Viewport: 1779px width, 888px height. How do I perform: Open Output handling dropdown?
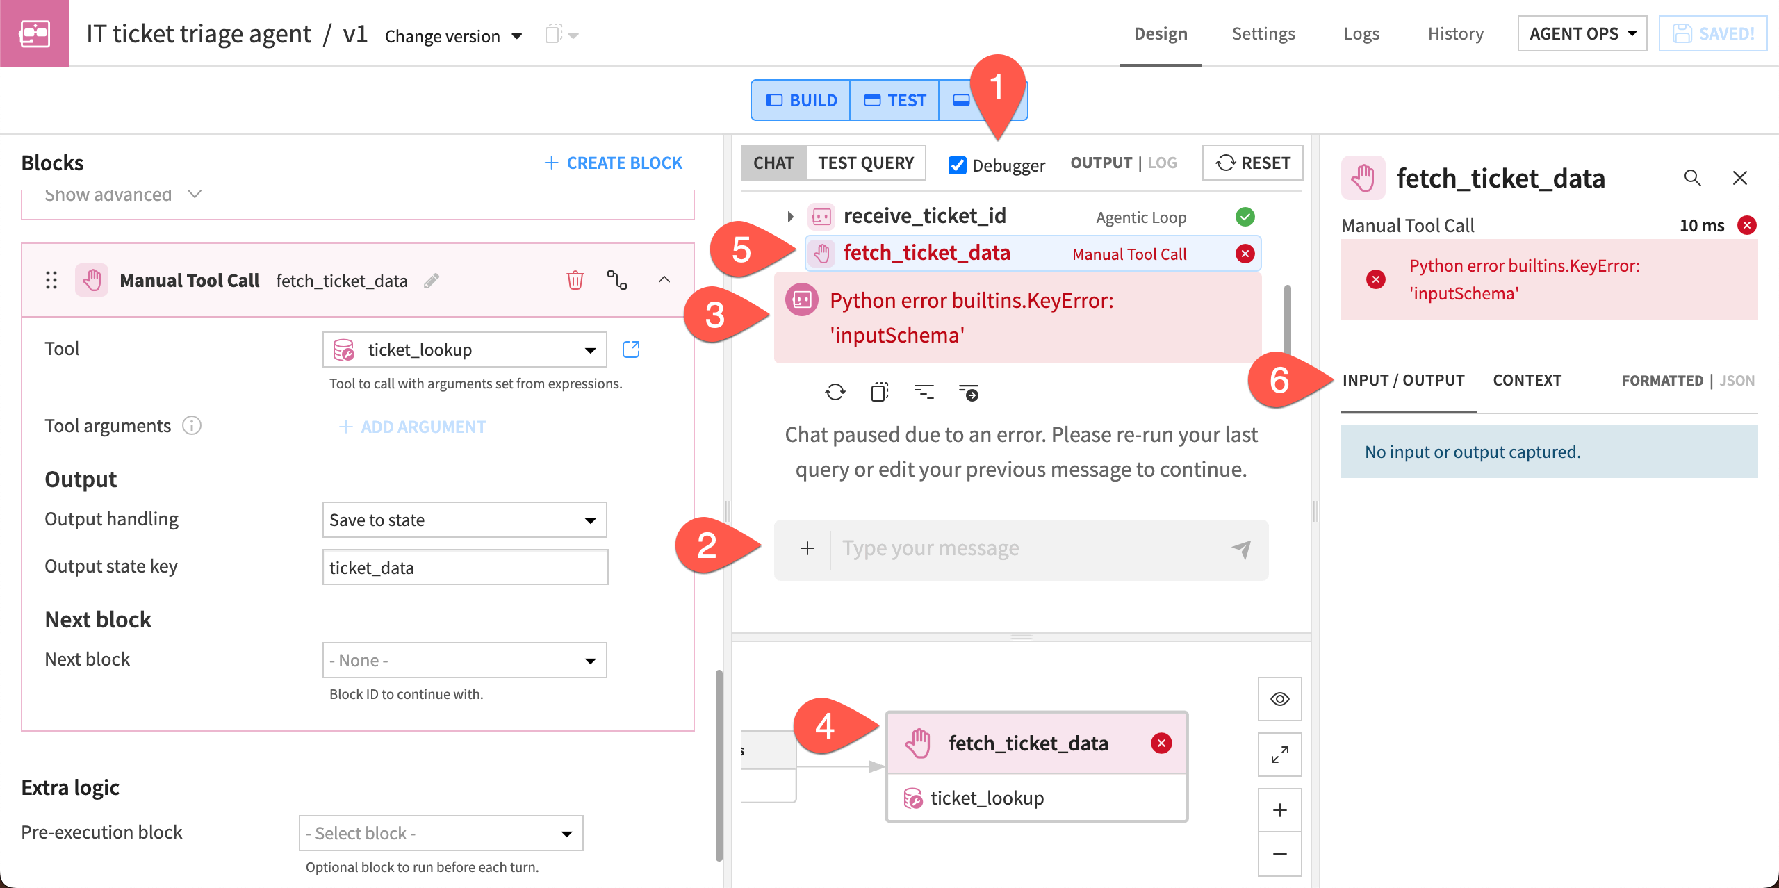coord(464,520)
